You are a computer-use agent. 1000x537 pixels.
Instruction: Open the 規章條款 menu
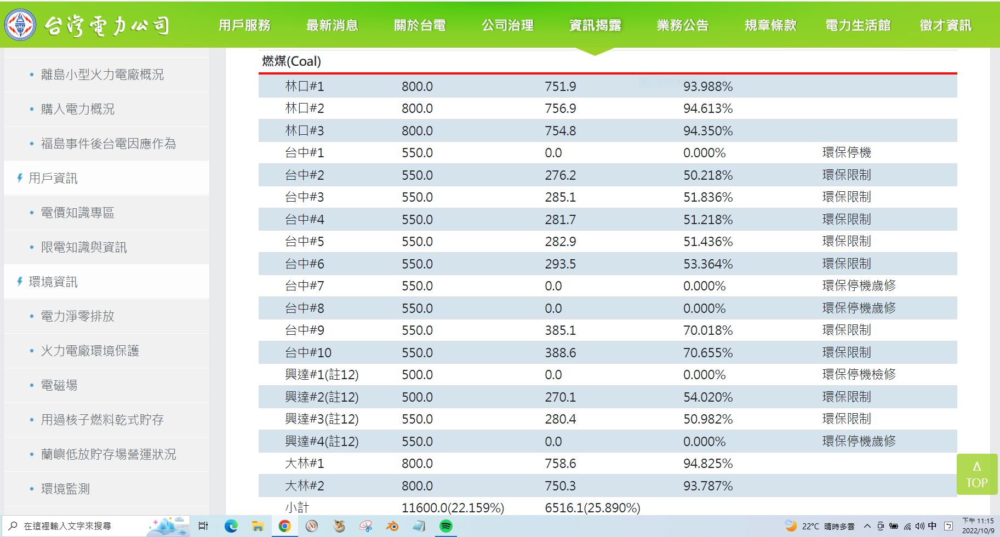[770, 25]
